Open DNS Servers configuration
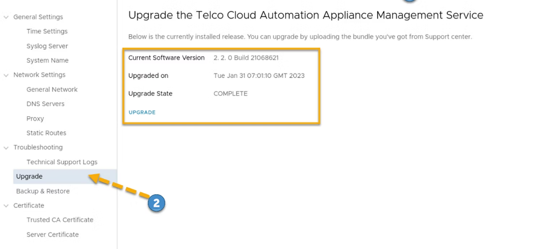Screen dimensions: 535x249 [x=45, y=104]
